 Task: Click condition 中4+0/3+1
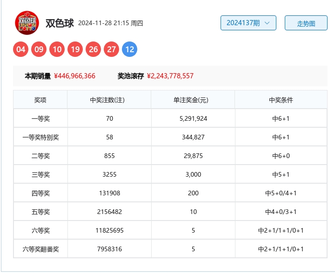coord(281,212)
